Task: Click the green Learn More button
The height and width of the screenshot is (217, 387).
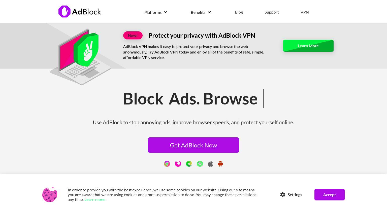Action: tap(308, 46)
